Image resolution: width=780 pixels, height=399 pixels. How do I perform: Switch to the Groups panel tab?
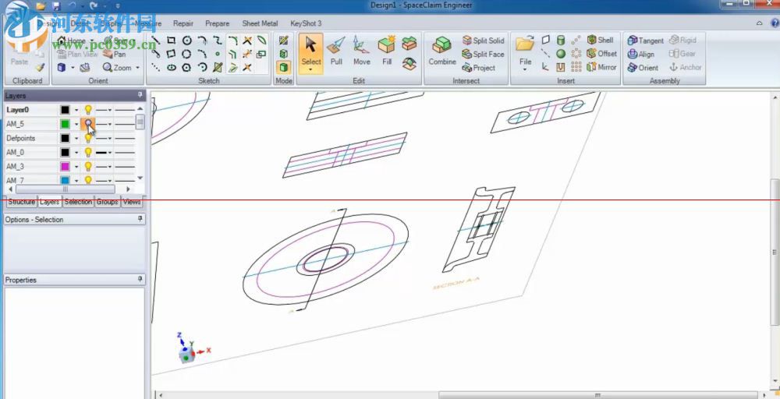coord(107,202)
